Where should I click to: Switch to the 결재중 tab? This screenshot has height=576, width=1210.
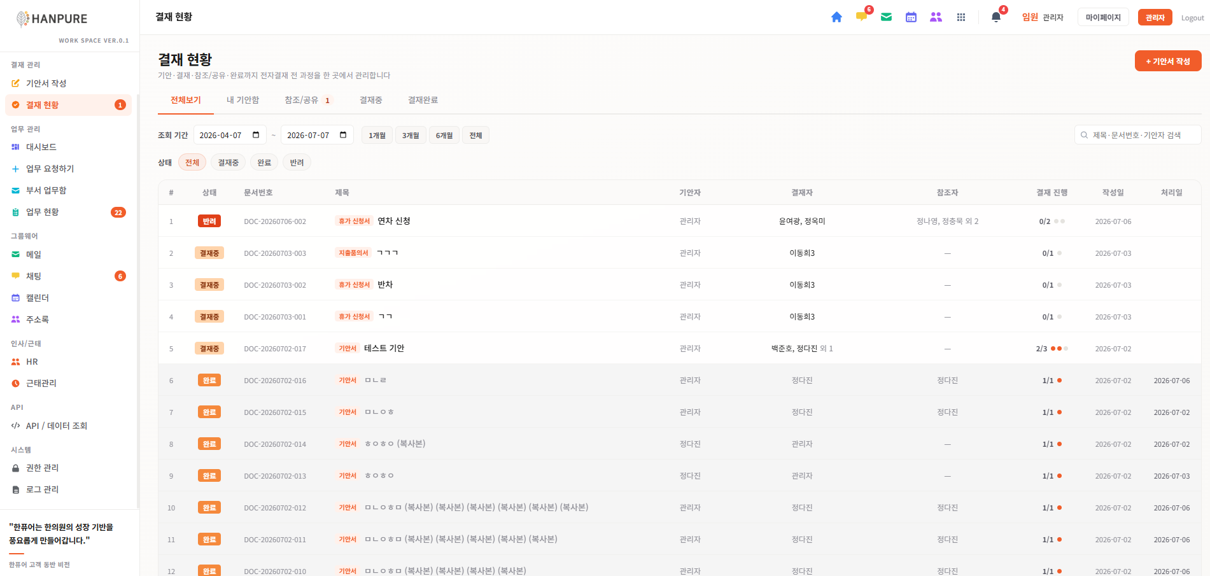pyautogui.click(x=370, y=100)
